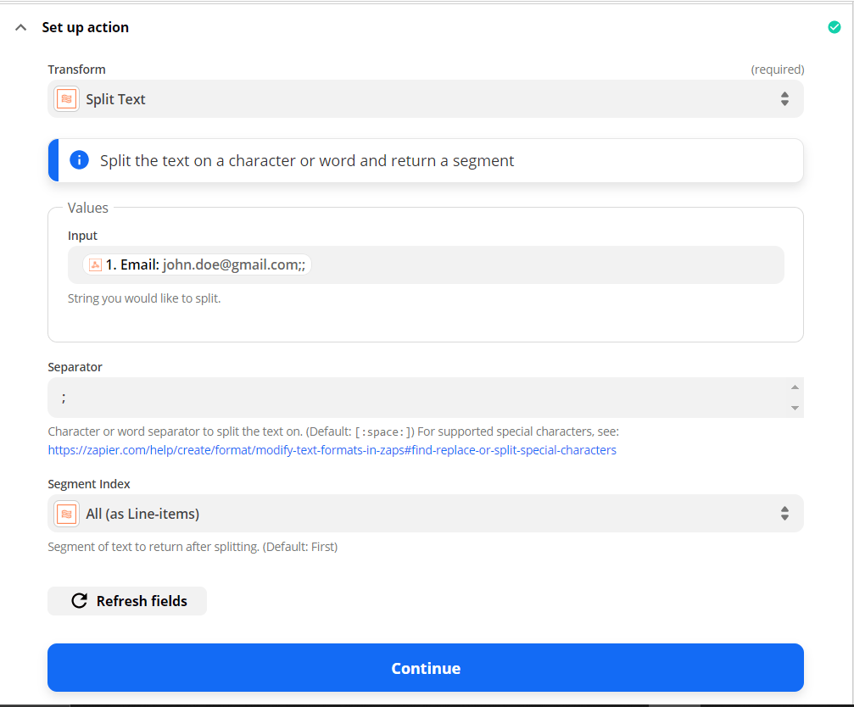Image resolution: width=854 pixels, height=707 pixels.
Task: Click the (required) label text
Action: [777, 70]
